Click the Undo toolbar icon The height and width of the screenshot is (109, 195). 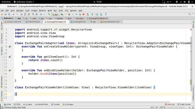[x=13, y=14]
